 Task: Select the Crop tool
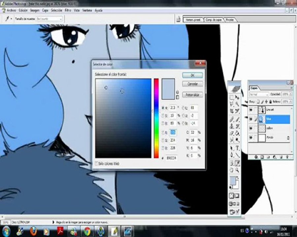[232, 111]
